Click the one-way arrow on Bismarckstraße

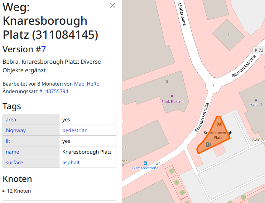pos(158,164)
